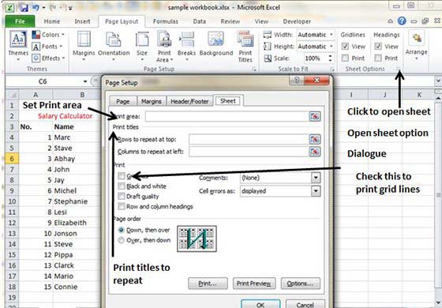Open the File tab
The height and width of the screenshot is (308, 442).
20,21
